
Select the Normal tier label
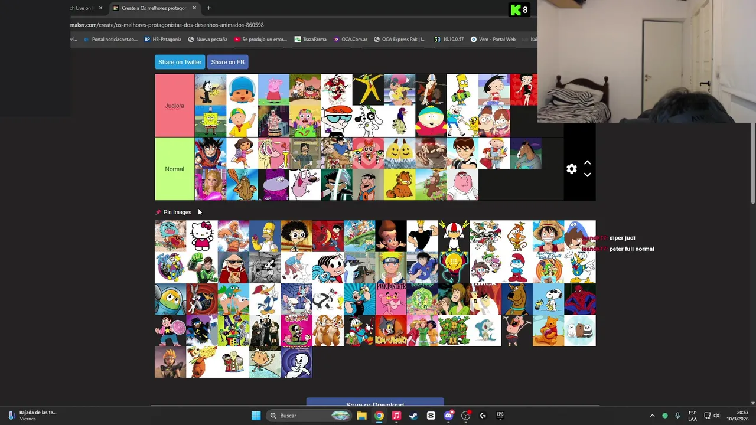pos(174,169)
